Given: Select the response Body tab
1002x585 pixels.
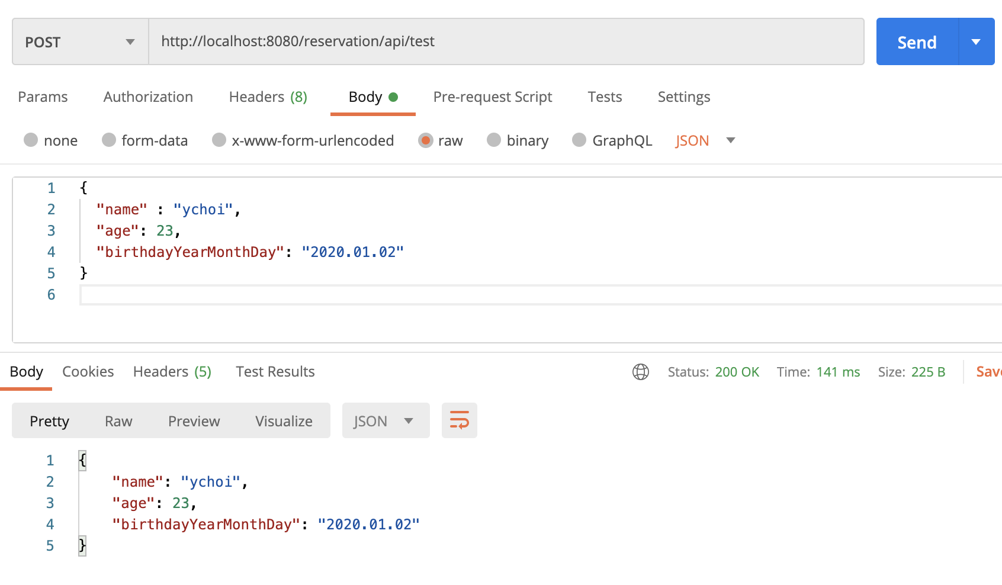Looking at the screenshot, I should point(27,371).
